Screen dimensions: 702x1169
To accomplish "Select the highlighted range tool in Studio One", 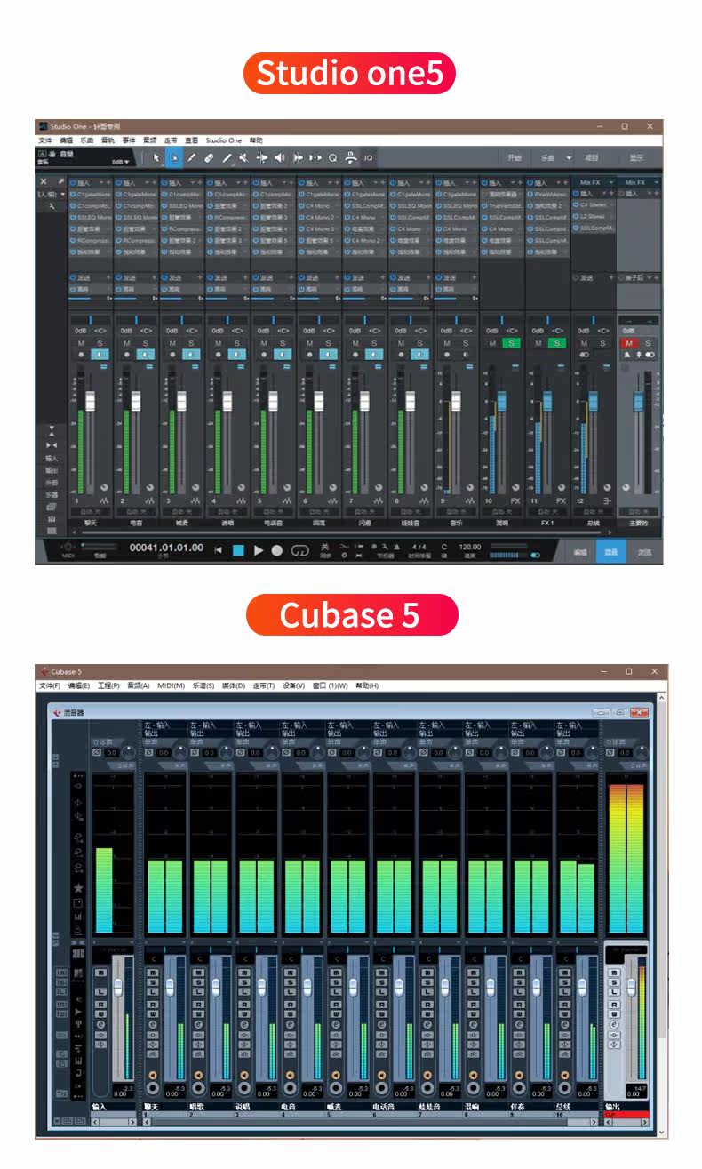I will [174, 157].
